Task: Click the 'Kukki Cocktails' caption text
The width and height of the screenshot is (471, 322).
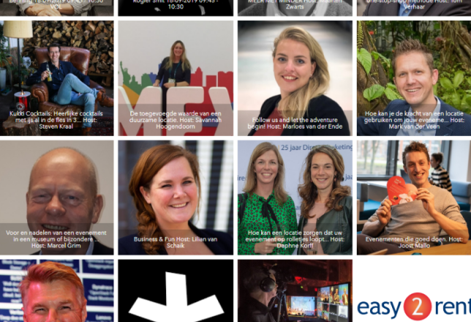Action: 56,120
